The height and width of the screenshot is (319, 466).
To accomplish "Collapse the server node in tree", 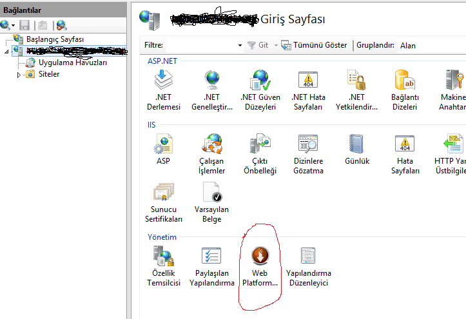I will pos(6,52).
